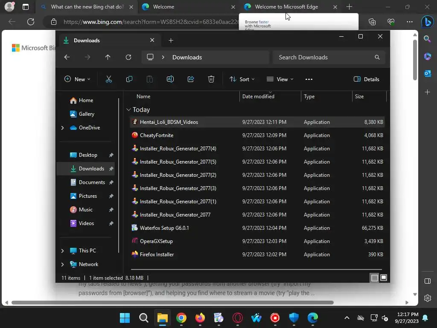Click the Rename icon in Explorer toolbar
The height and width of the screenshot is (328, 437).
[x=170, y=79]
